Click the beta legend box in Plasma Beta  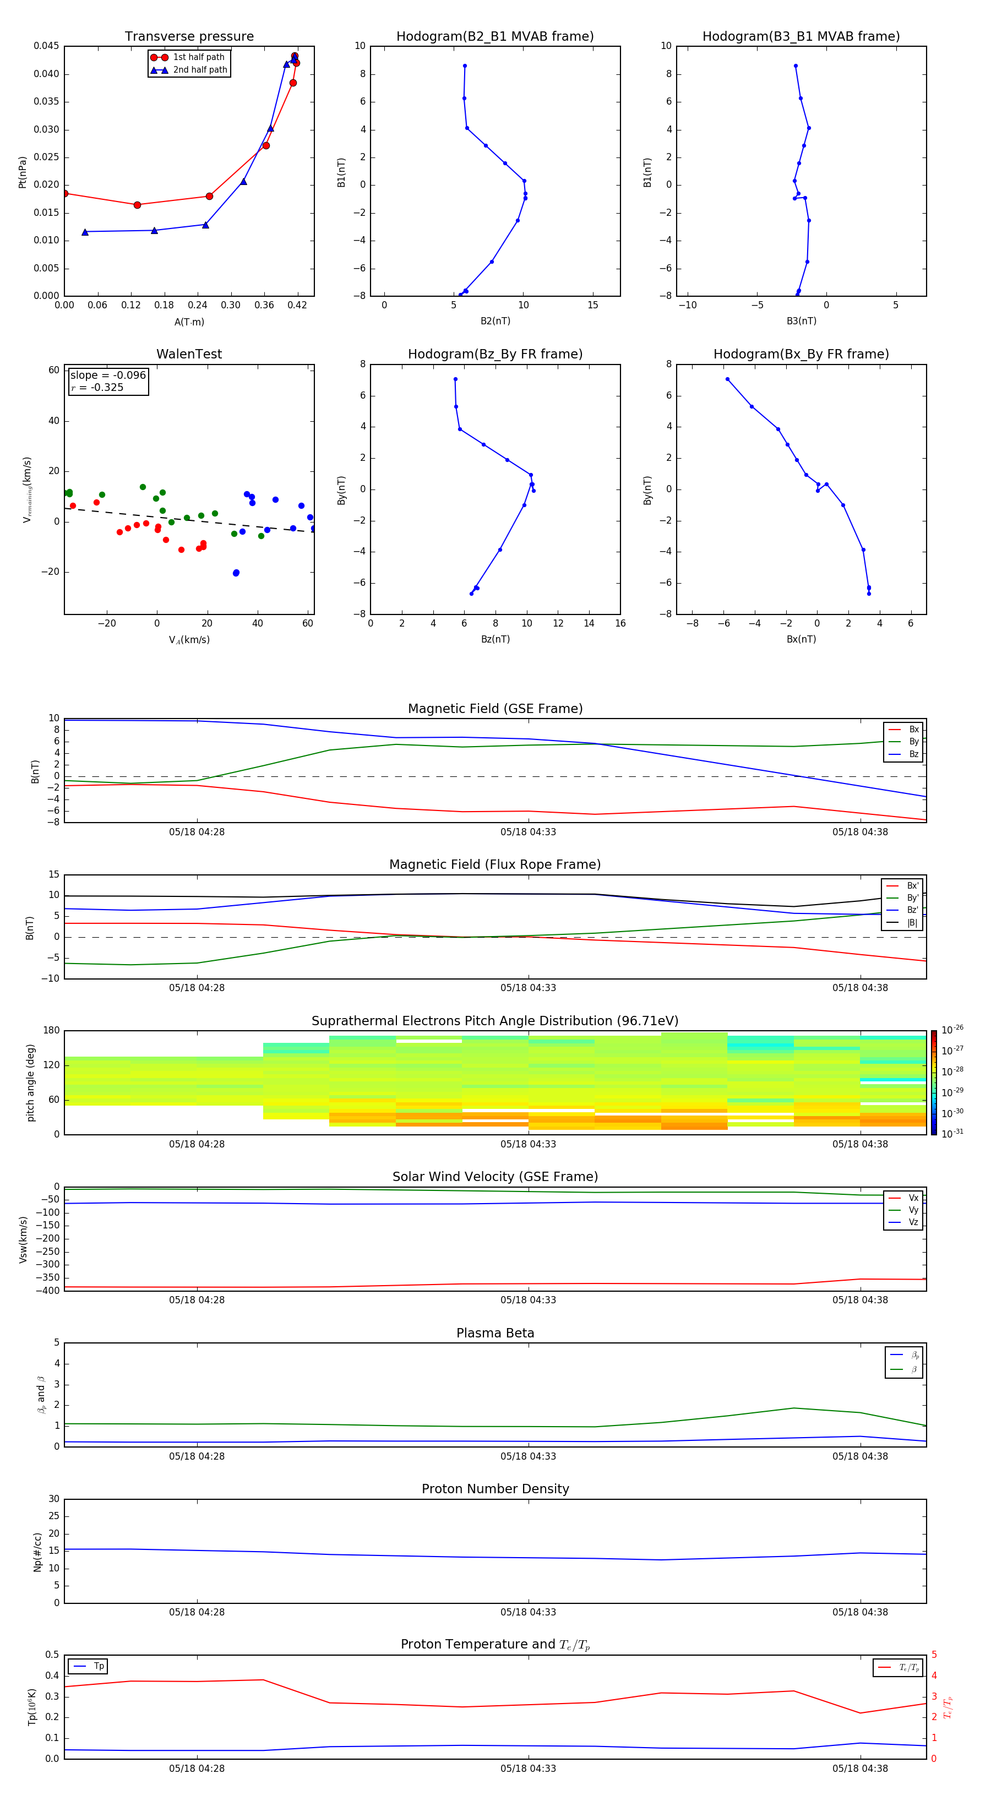tap(903, 1362)
